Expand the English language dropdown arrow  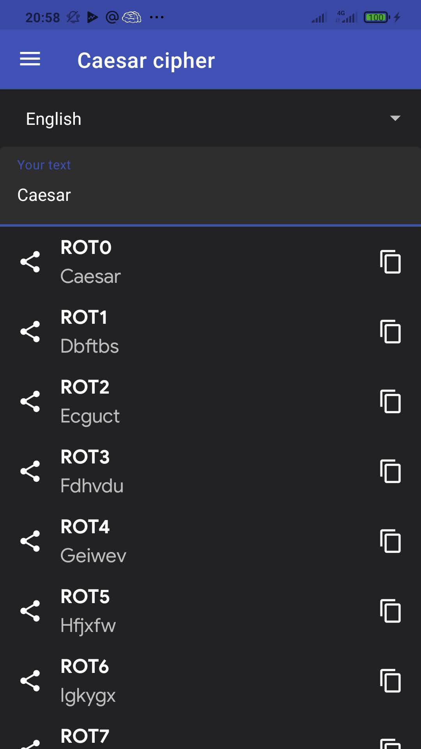click(x=395, y=118)
